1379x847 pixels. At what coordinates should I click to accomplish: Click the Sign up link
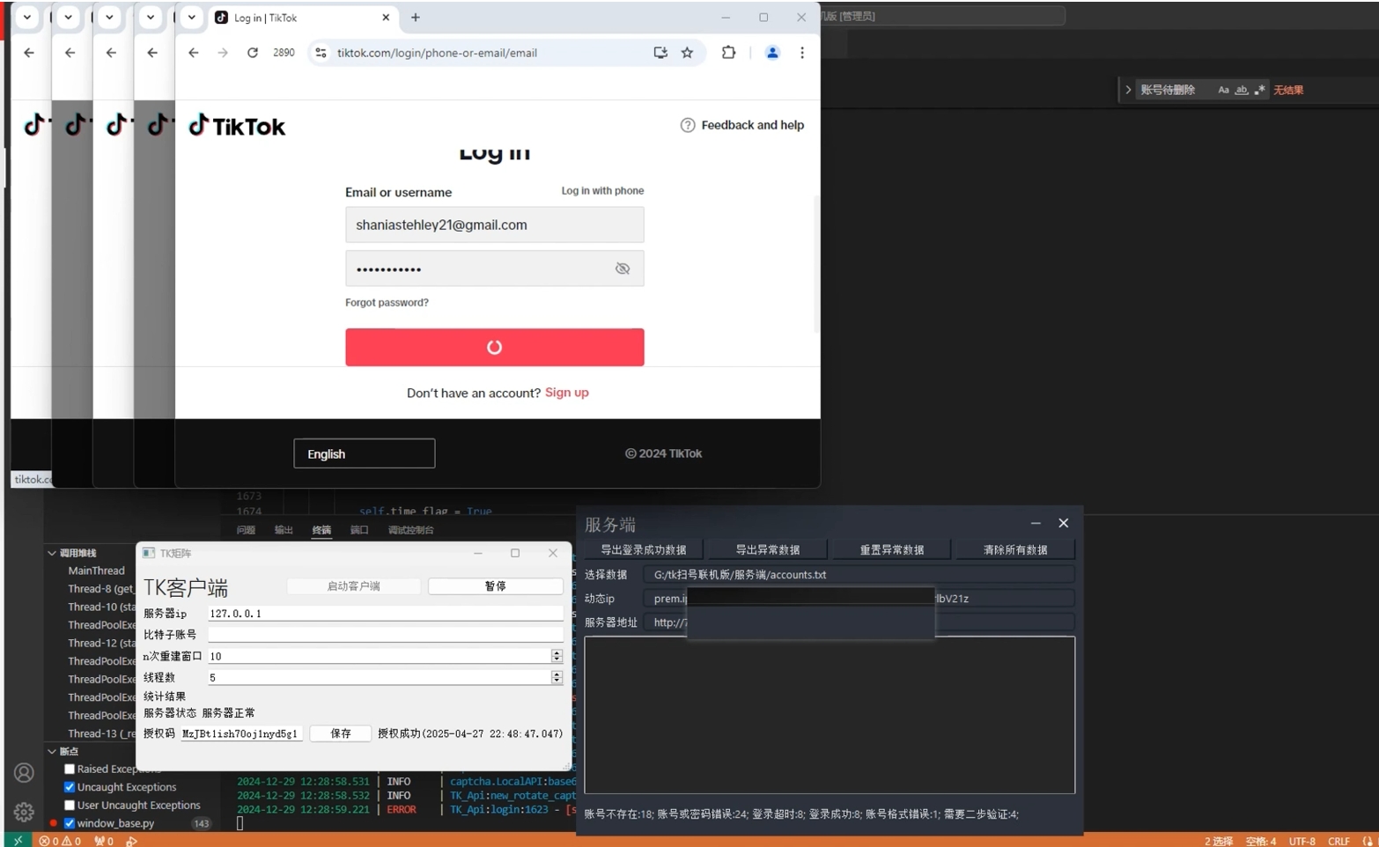click(x=566, y=393)
